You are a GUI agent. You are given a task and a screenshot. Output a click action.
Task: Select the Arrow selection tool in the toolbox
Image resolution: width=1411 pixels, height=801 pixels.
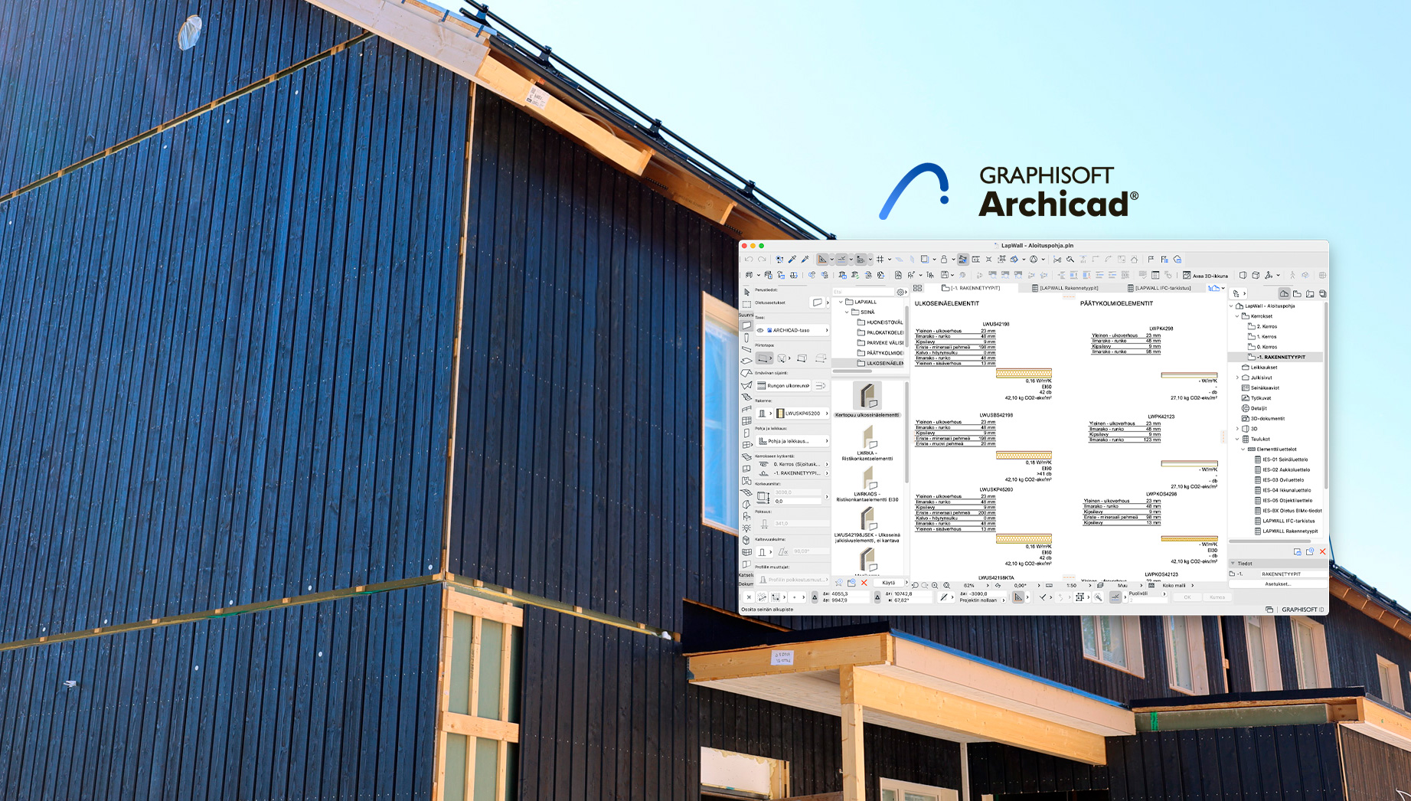coord(745,293)
